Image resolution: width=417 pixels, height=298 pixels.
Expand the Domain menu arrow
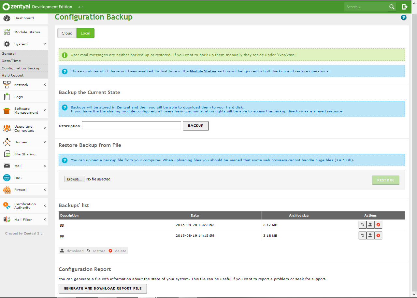pos(45,142)
